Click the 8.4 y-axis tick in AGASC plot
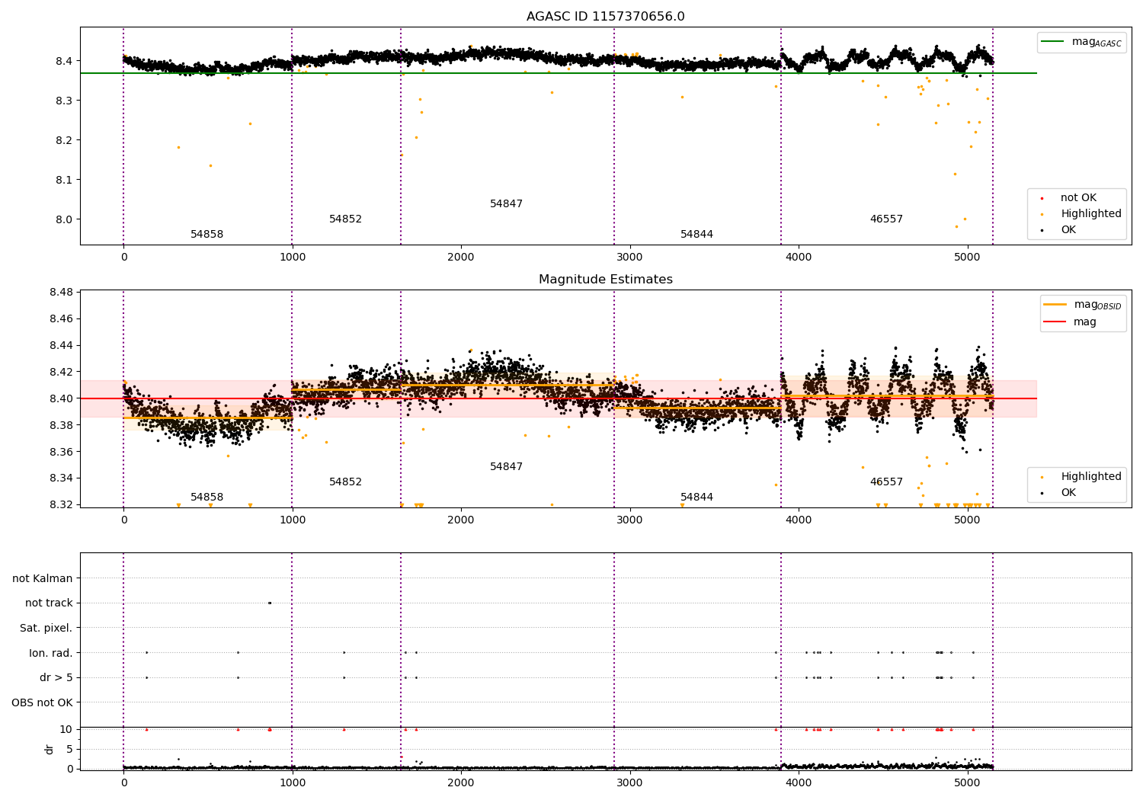Viewport: 1143px width, 800px height. pyautogui.click(x=64, y=61)
